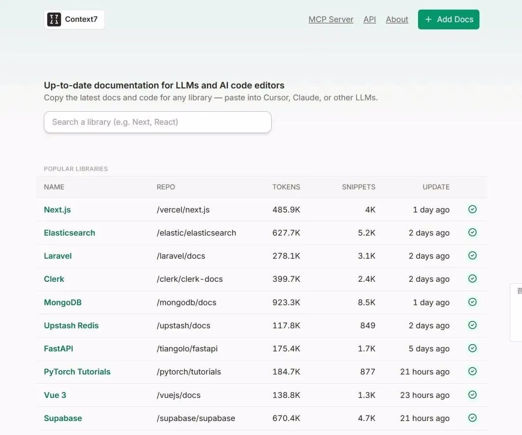Click the check status icon for MongoDB

472,302
